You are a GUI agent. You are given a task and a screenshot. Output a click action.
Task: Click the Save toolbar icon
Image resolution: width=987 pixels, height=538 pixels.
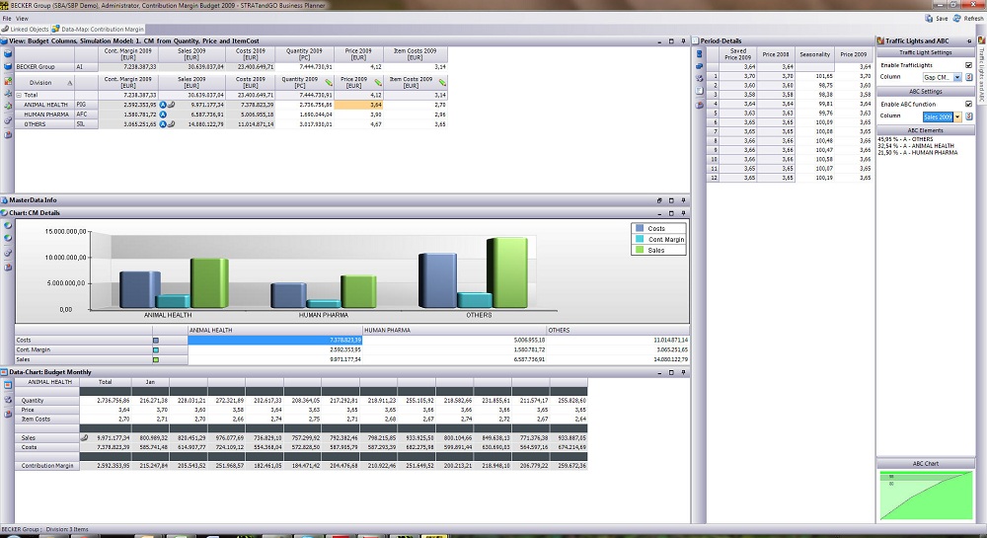point(930,18)
